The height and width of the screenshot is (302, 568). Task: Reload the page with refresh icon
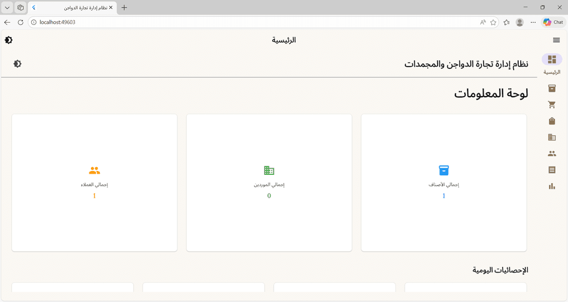(21, 22)
